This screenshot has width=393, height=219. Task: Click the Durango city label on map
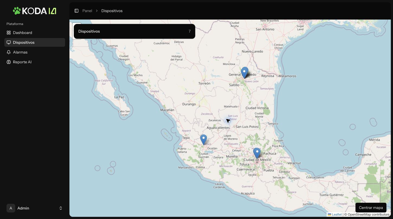[x=189, y=104]
